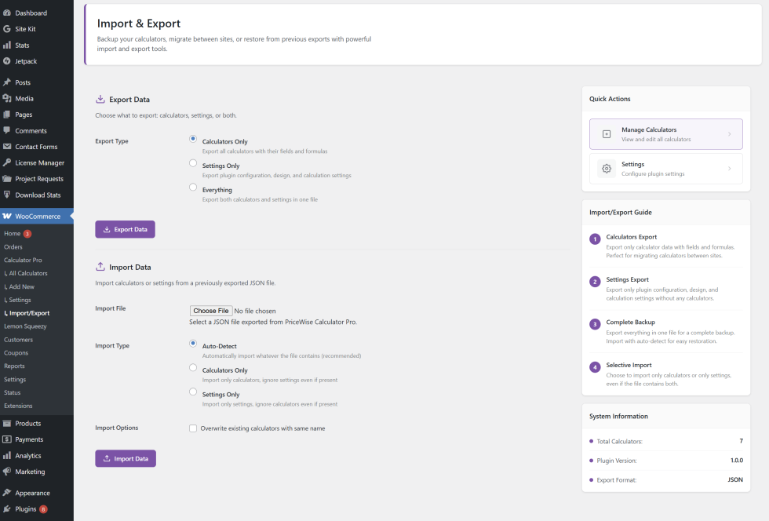Click the Export Data button
Screen dimensions: 769x521
pos(125,229)
